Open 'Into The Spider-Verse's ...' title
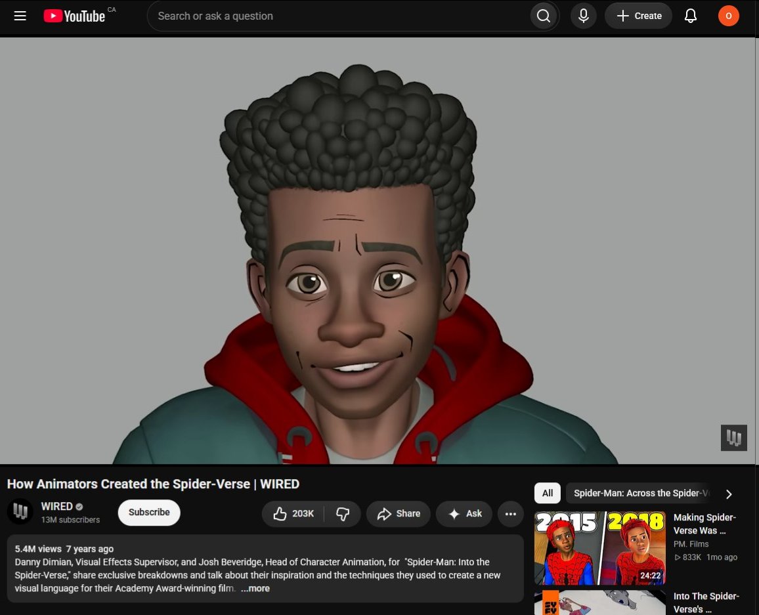 [x=706, y=603]
